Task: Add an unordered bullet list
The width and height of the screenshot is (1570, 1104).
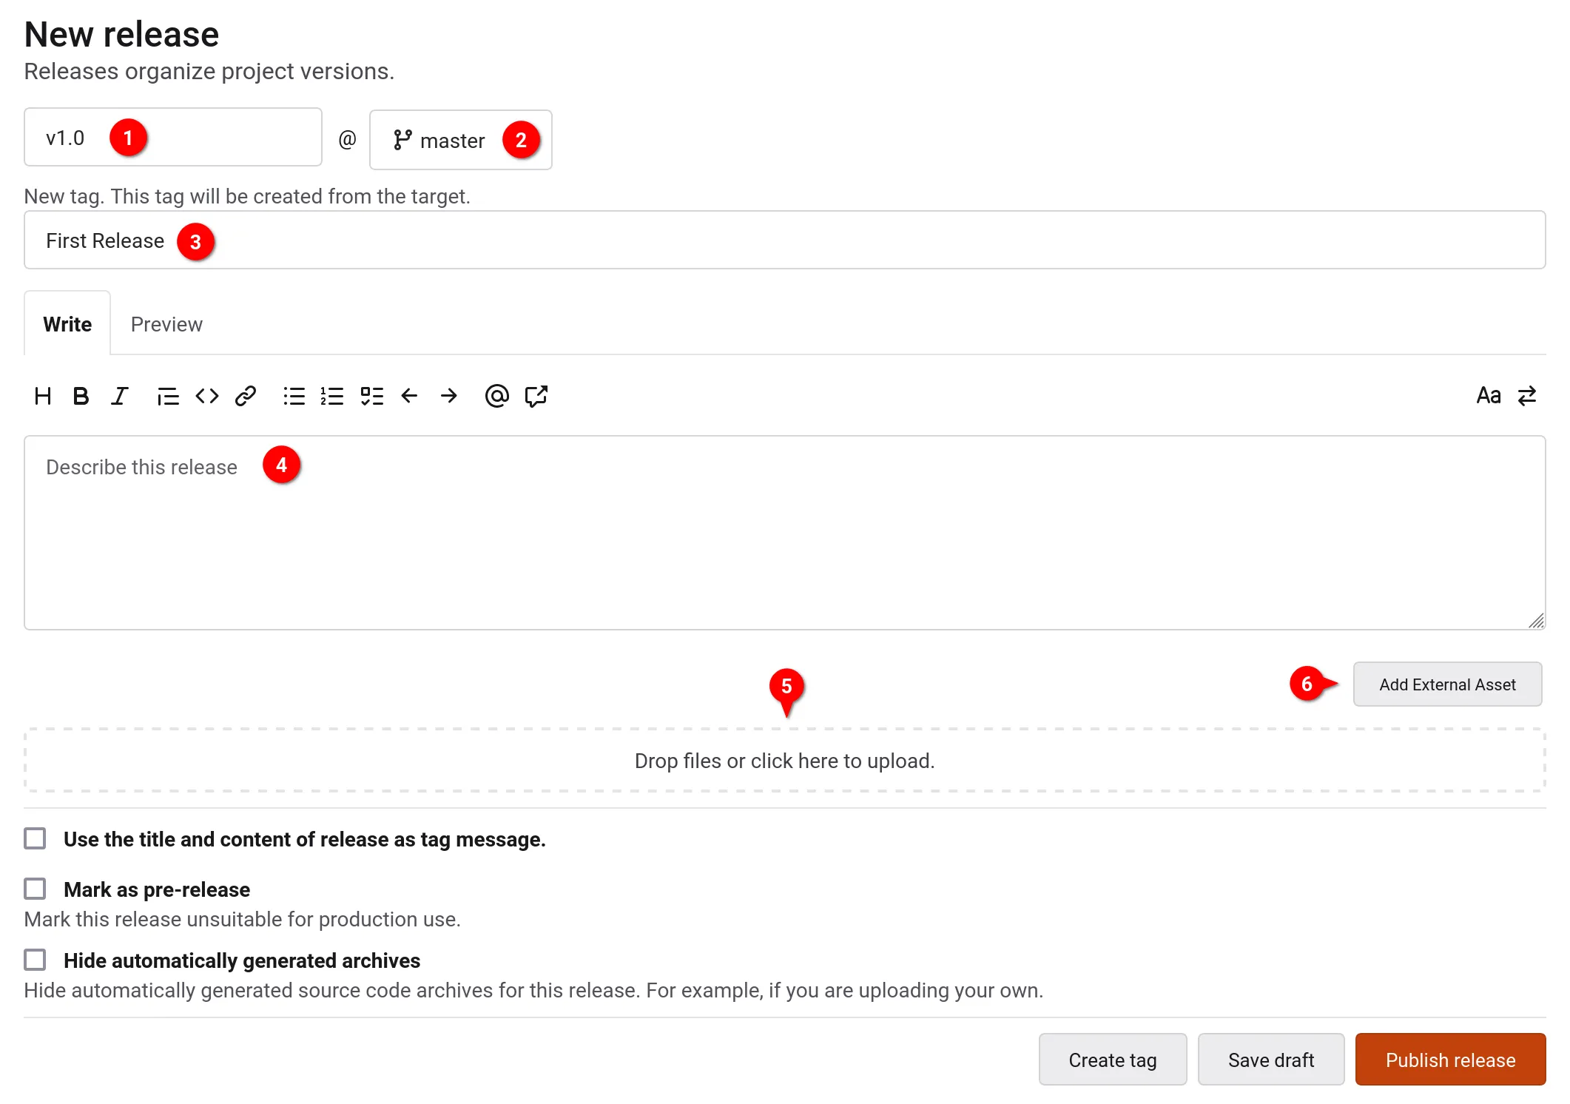Action: pos(294,397)
